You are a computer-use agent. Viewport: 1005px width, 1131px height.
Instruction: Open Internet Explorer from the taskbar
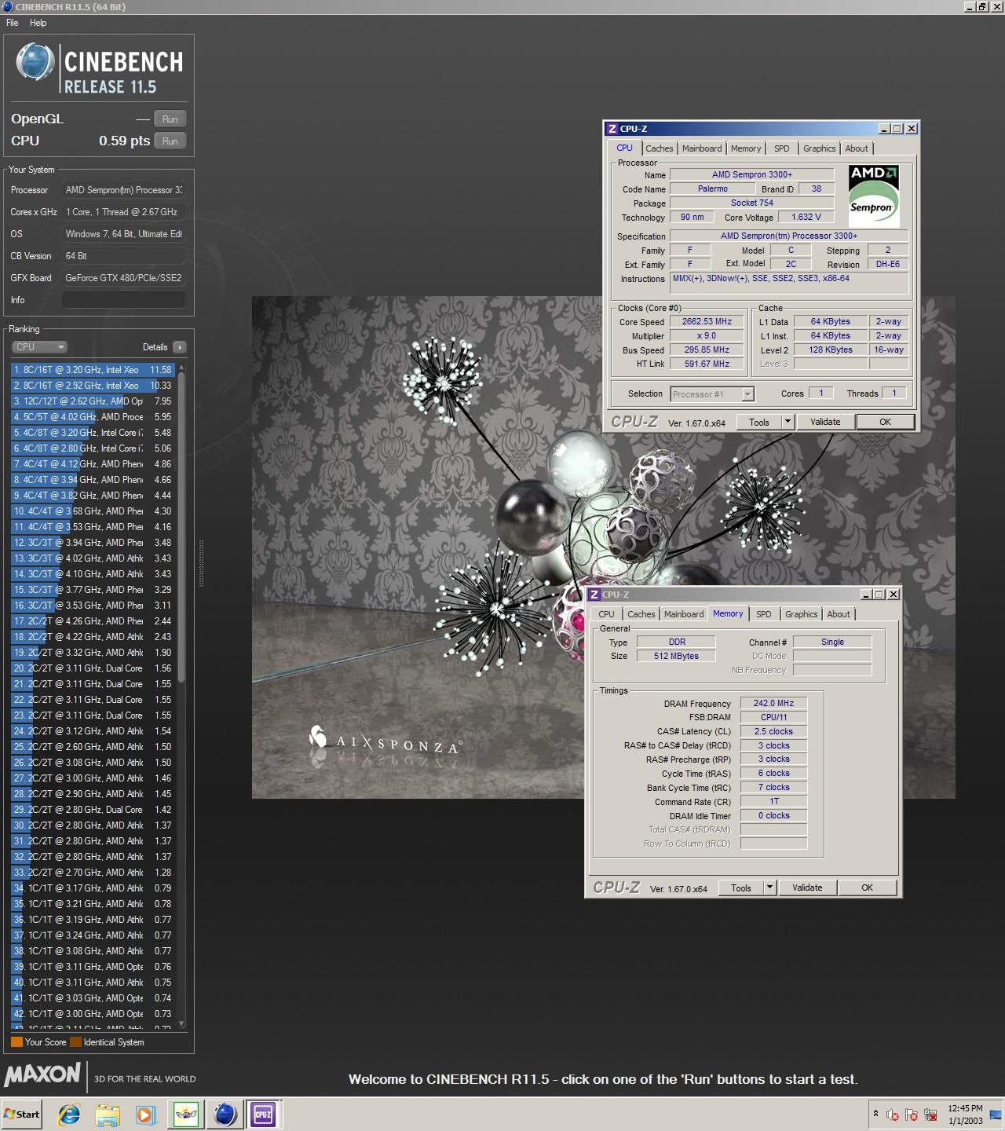[x=69, y=1114]
